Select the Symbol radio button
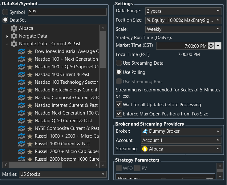 [x=5, y=12]
